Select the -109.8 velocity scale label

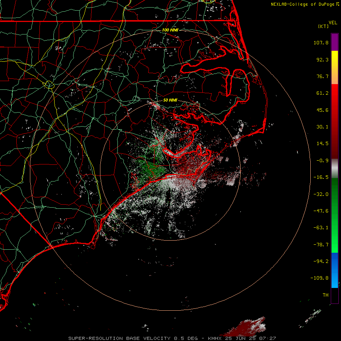pos(319,278)
